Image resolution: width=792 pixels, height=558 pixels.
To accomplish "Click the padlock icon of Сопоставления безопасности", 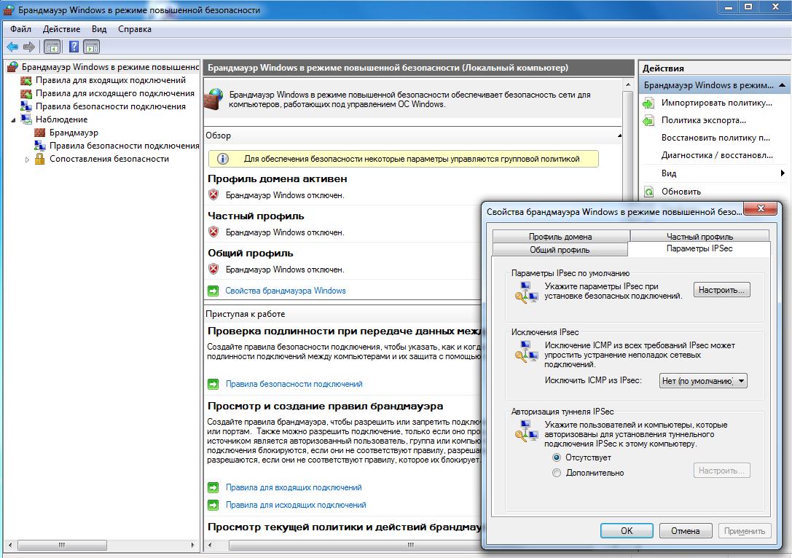I will (40, 159).
